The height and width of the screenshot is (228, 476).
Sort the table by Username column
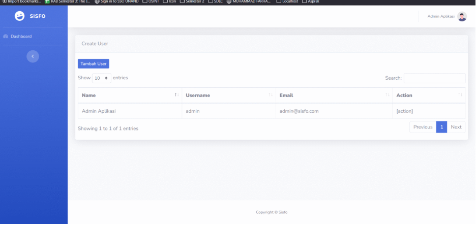tap(228, 95)
